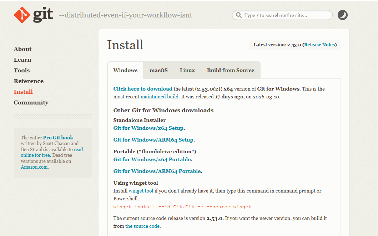The image size is (378, 236).
Task: Select the Install sidebar item
Action: click(x=23, y=92)
